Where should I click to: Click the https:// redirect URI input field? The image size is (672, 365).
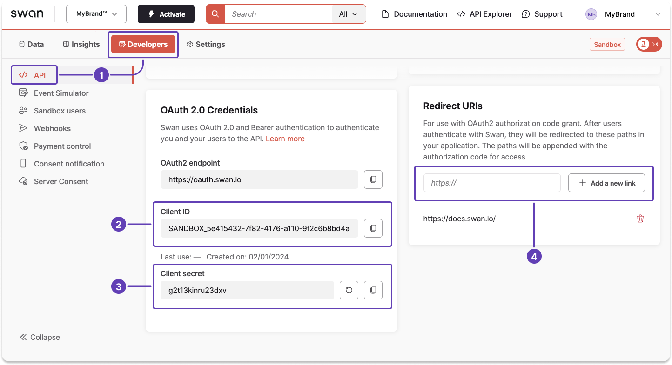pos(491,183)
